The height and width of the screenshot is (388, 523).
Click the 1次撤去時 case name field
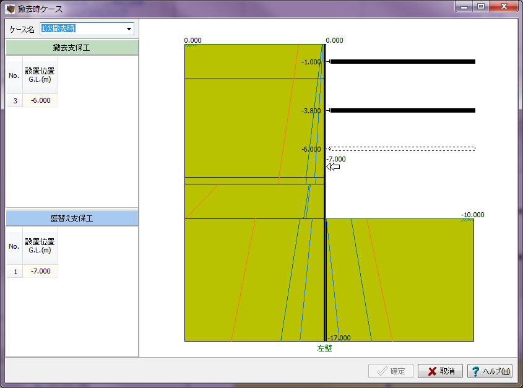tap(87, 28)
